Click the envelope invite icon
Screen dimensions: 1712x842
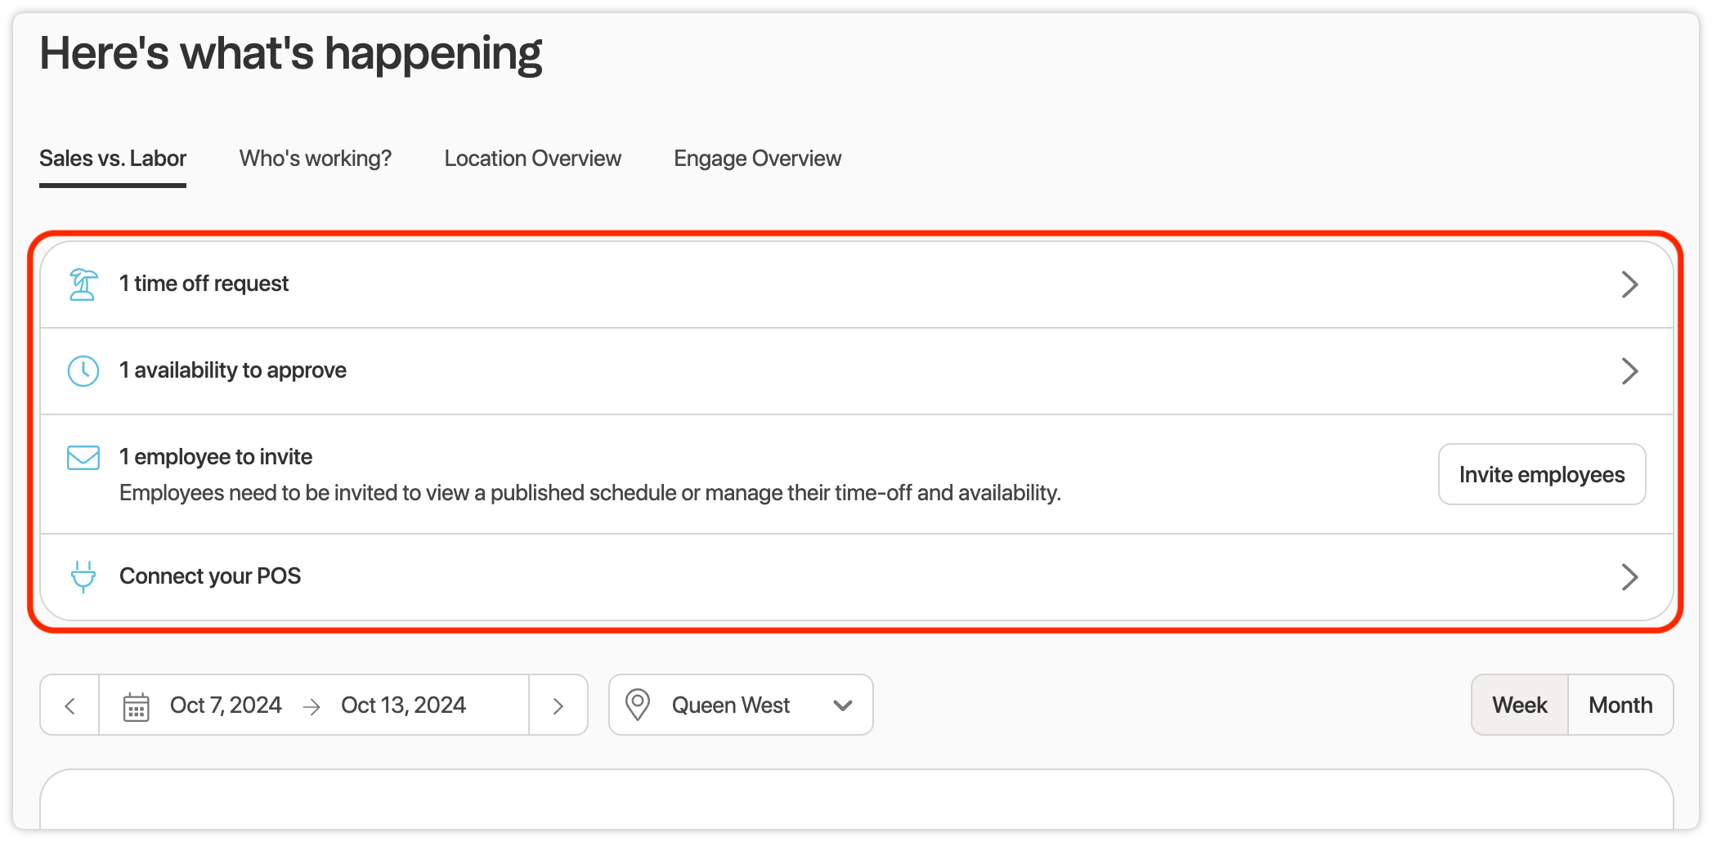coord(83,458)
